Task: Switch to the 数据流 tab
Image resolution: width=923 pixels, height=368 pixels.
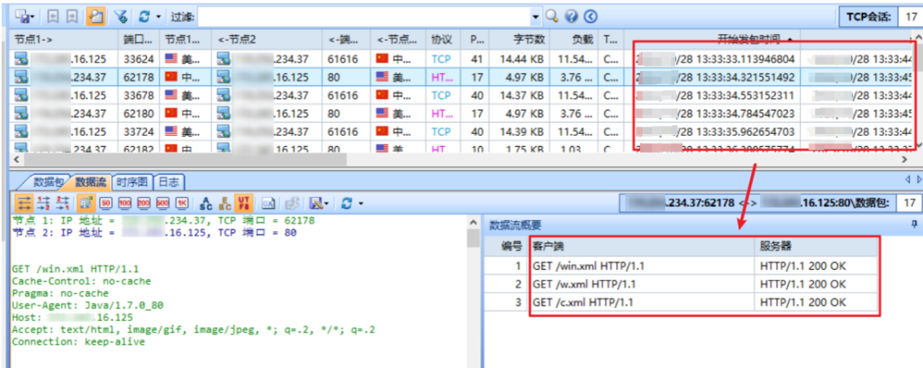Action: tap(90, 181)
